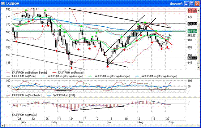Select the Bollinger Bands legend entry

tap(27, 73)
